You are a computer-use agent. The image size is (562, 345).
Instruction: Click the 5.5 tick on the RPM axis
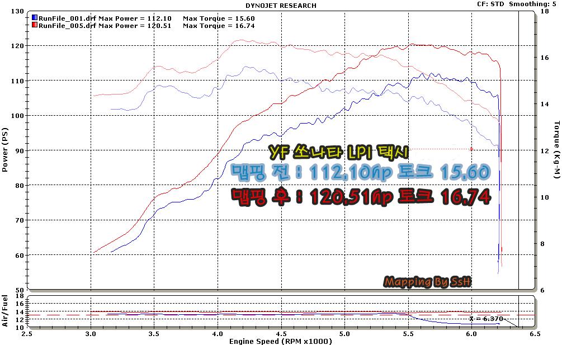pos(408,334)
